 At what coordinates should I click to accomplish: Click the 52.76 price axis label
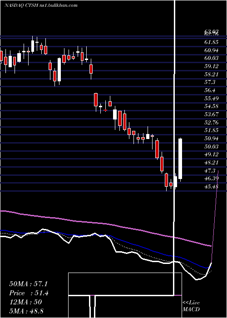coord(212,123)
